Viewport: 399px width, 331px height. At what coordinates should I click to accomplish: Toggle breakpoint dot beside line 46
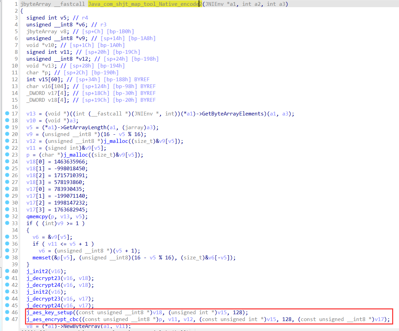pos(8,312)
